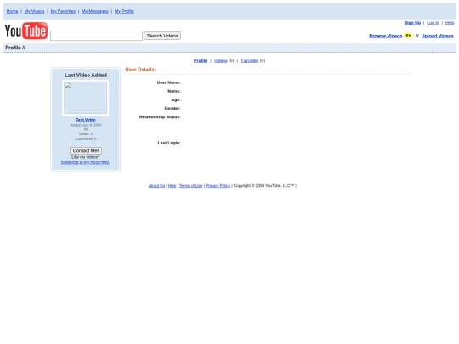Click inside the search text field
Screen dimensions: 459x344
(x=96, y=36)
